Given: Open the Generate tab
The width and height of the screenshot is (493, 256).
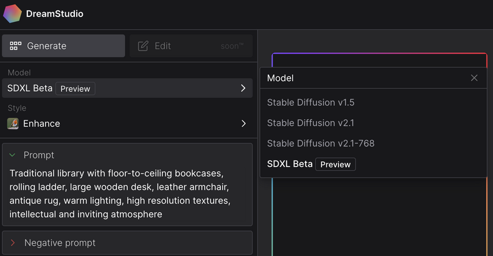Looking at the screenshot, I should pos(63,46).
